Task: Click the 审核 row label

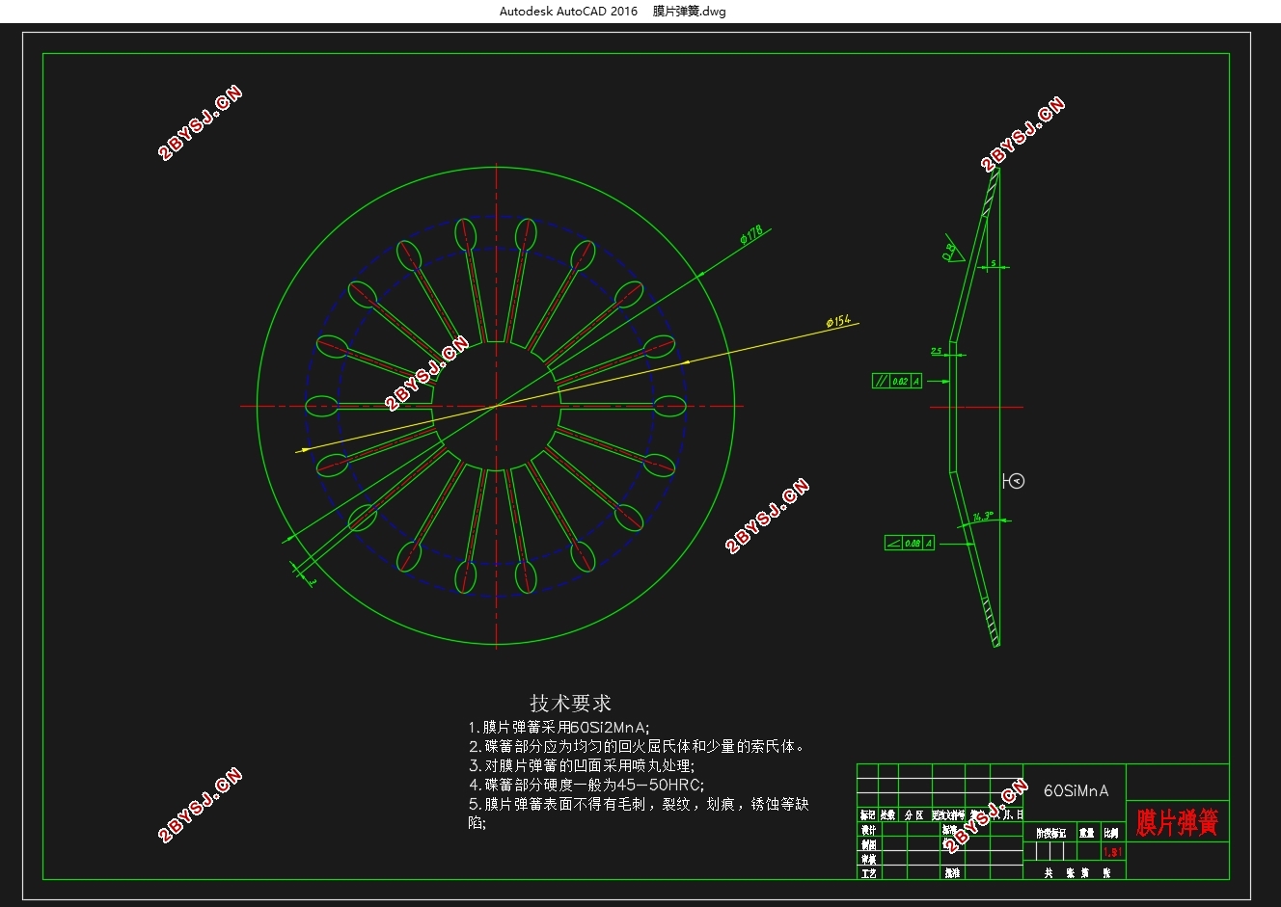Action: click(x=868, y=859)
